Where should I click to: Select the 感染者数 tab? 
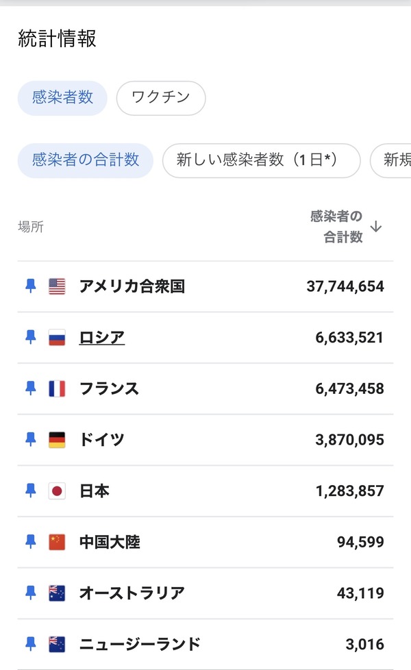(62, 98)
